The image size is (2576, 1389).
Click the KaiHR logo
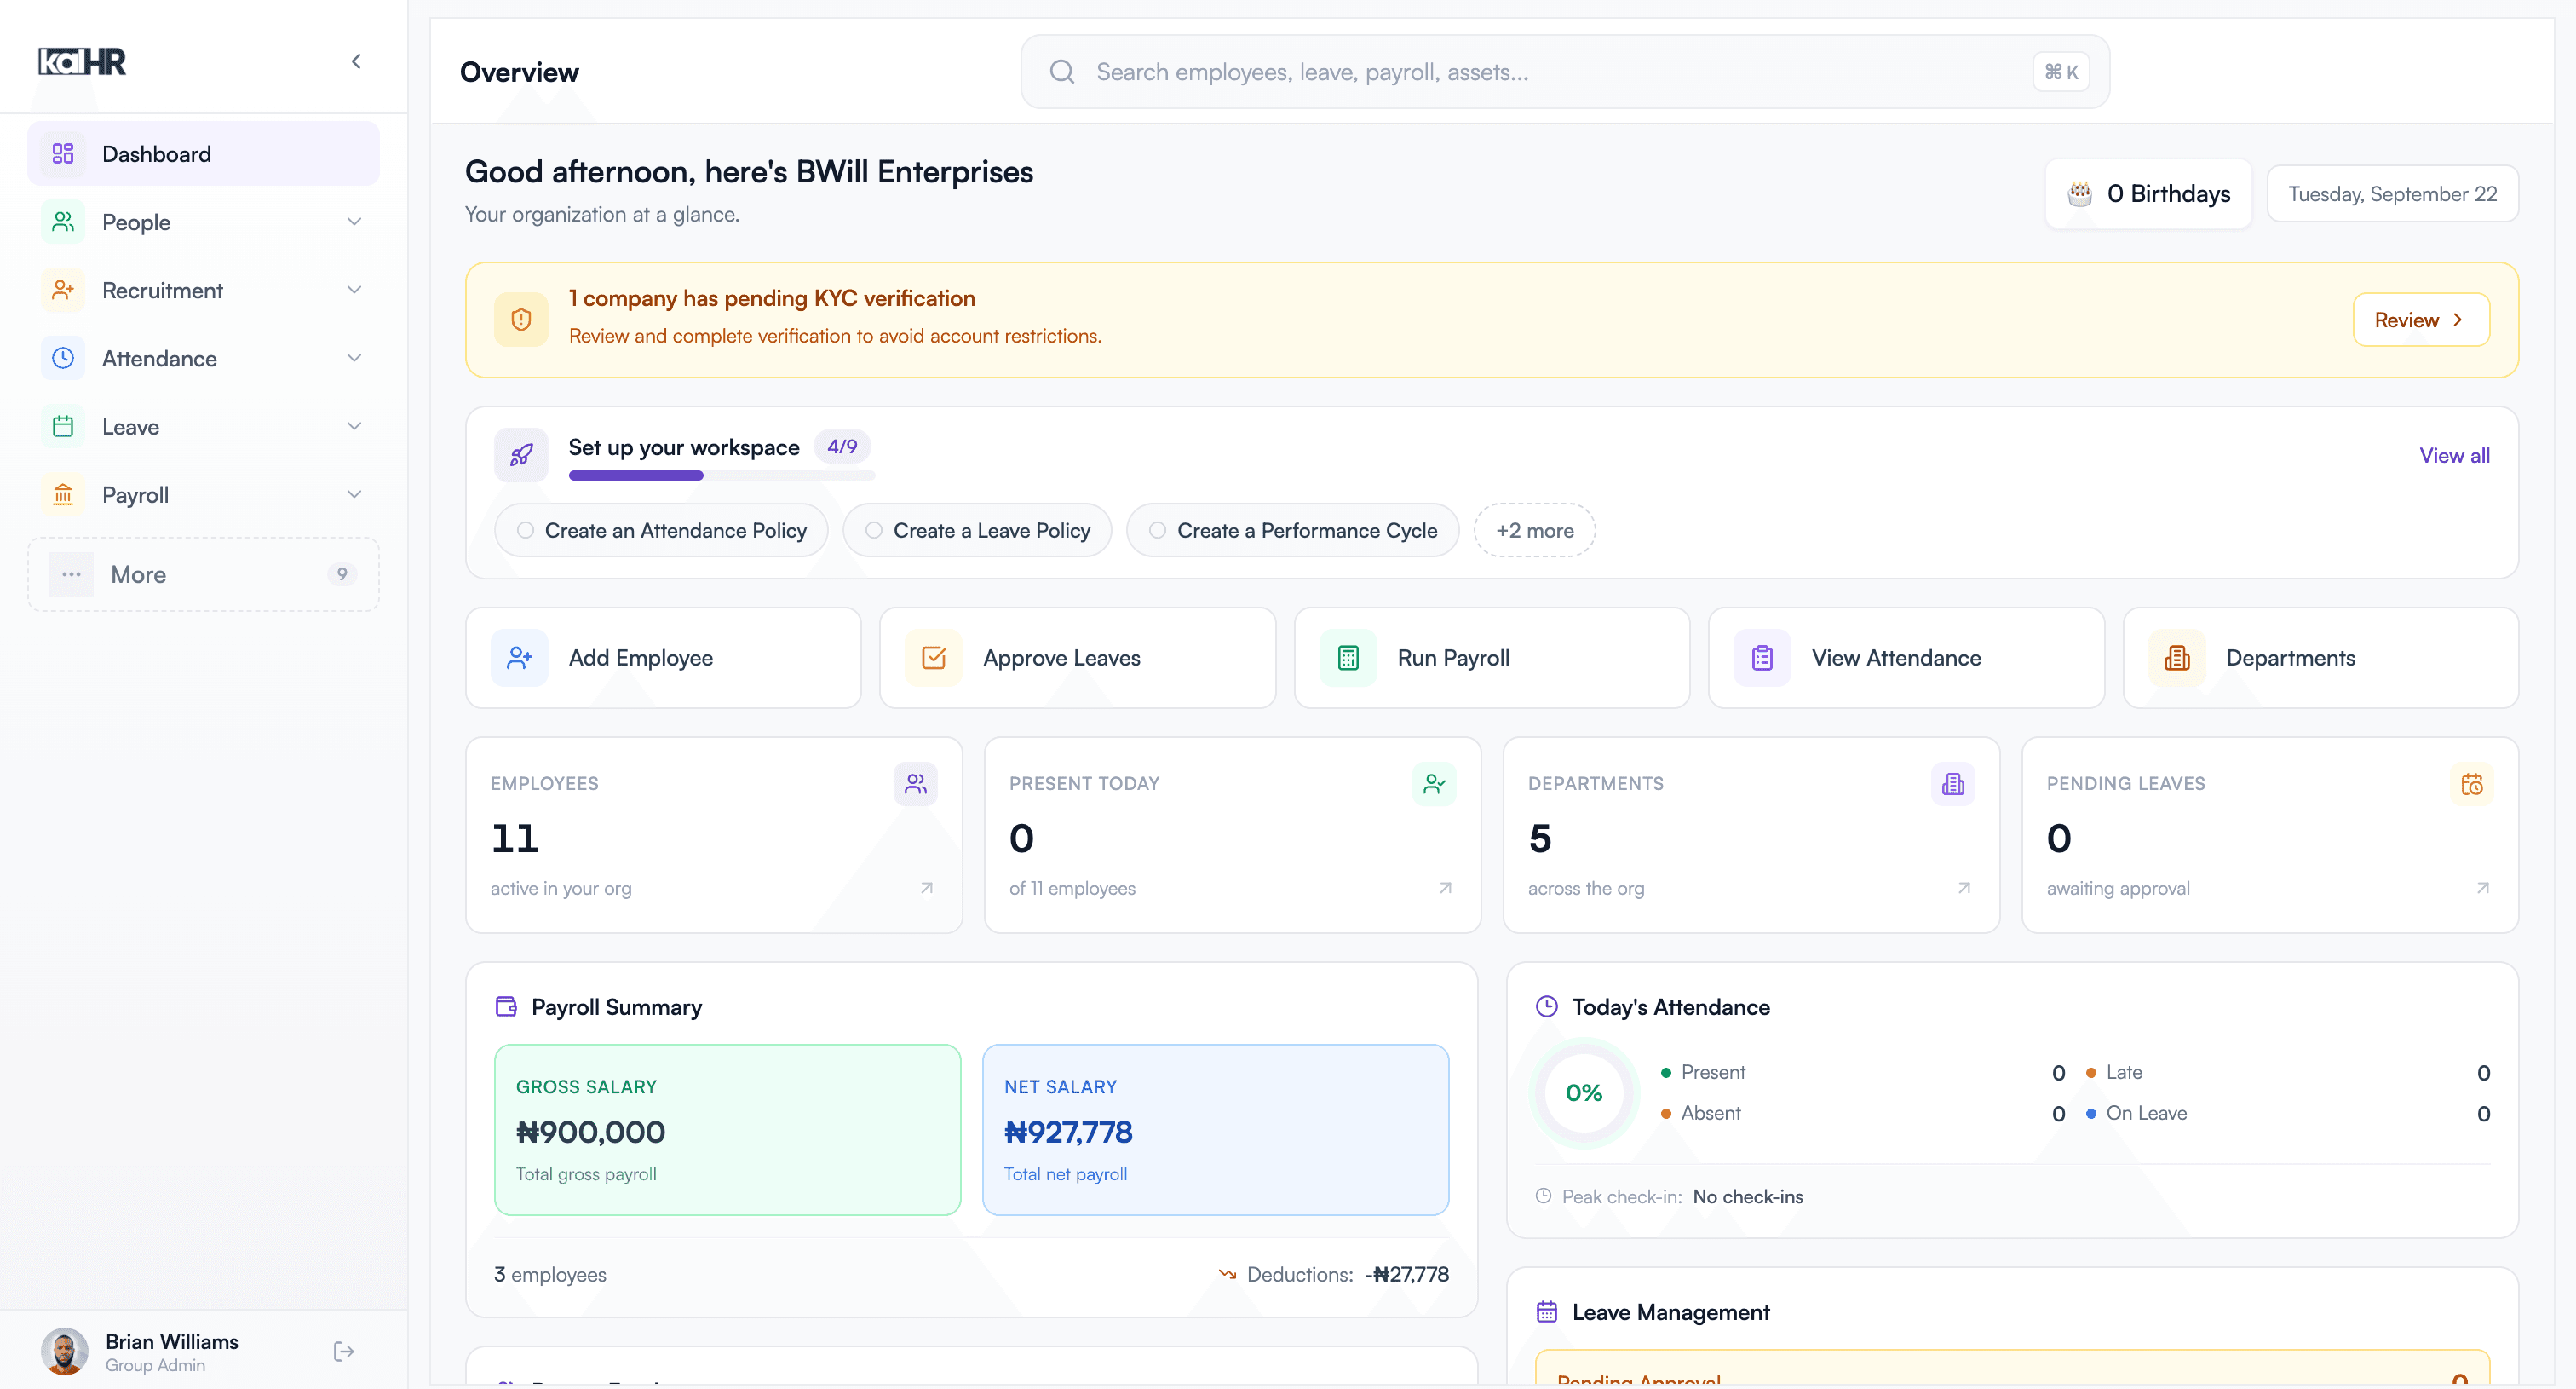click(82, 61)
